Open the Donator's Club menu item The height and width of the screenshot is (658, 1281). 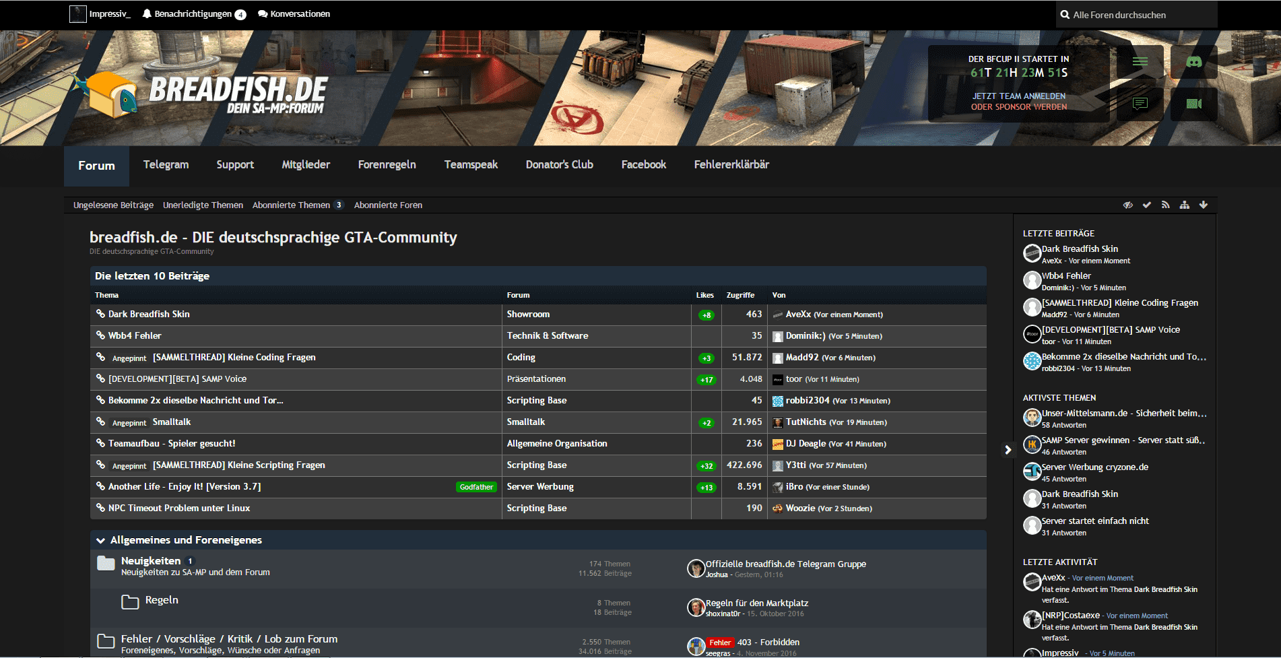[x=560, y=165]
